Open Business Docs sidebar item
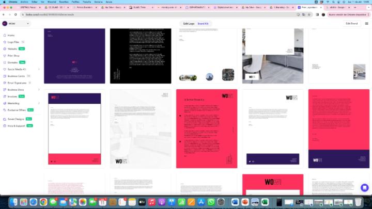372x209 pixels. 16,90
